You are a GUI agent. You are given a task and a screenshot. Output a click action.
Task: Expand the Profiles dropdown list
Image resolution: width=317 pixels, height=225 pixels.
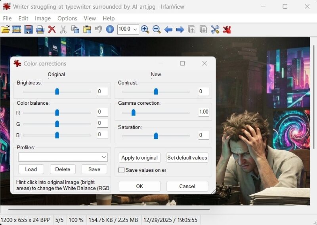coord(104,158)
